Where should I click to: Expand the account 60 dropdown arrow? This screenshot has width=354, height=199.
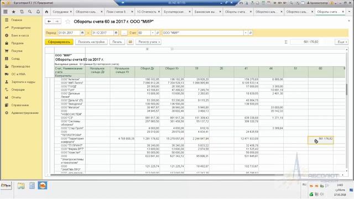153,33
